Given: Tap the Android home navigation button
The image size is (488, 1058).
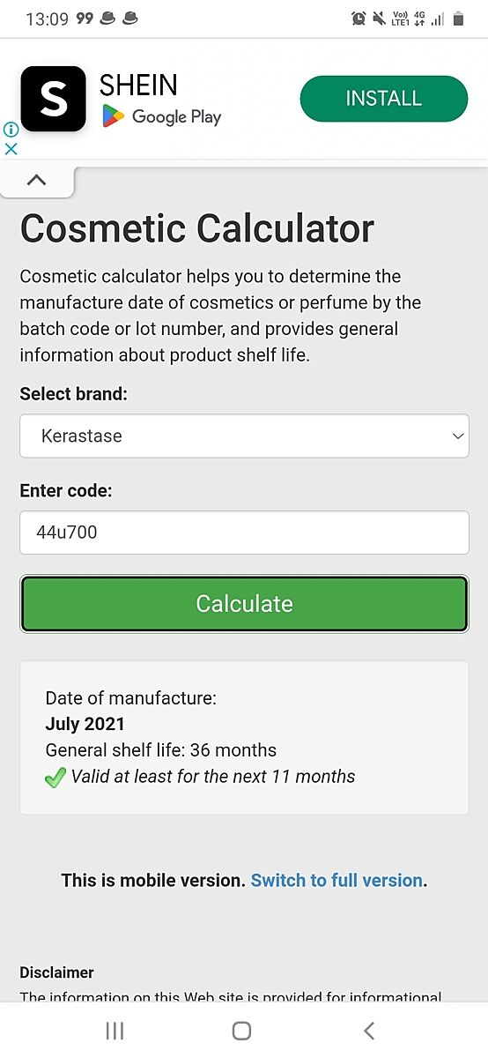Looking at the screenshot, I should tap(242, 1031).
